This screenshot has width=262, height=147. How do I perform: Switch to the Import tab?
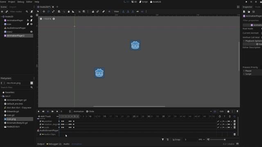(13, 7)
